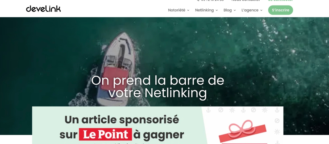Expand the L'agence dropdown chevron

[261, 10]
